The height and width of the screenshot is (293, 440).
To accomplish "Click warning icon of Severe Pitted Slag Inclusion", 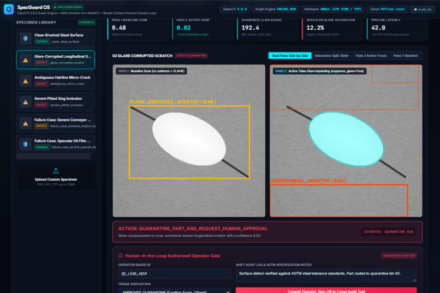I will [x=26, y=102].
